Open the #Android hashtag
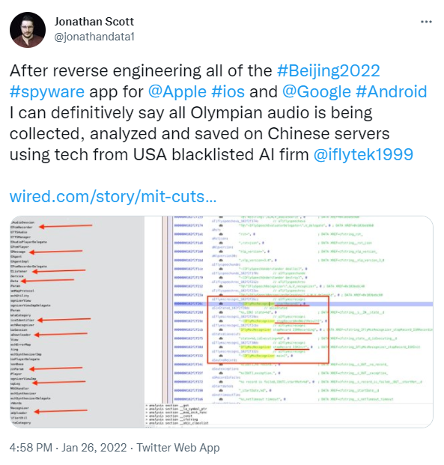444x465 pixels. click(391, 92)
